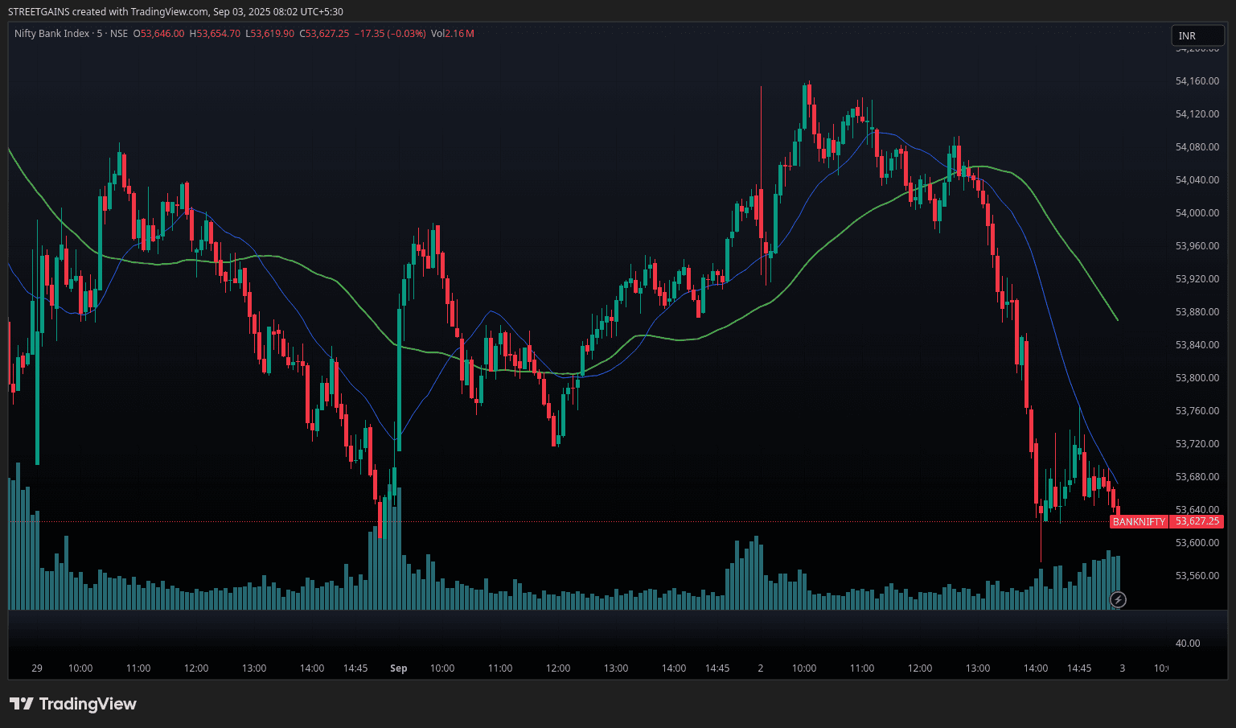Click the -17.35 (-0.03%) change value
1236x728 pixels.
click(x=390, y=34)
